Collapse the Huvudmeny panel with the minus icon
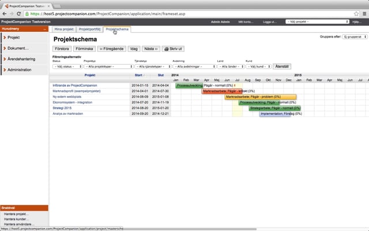Viewport: 369px width, 231px height. [45, 29]
